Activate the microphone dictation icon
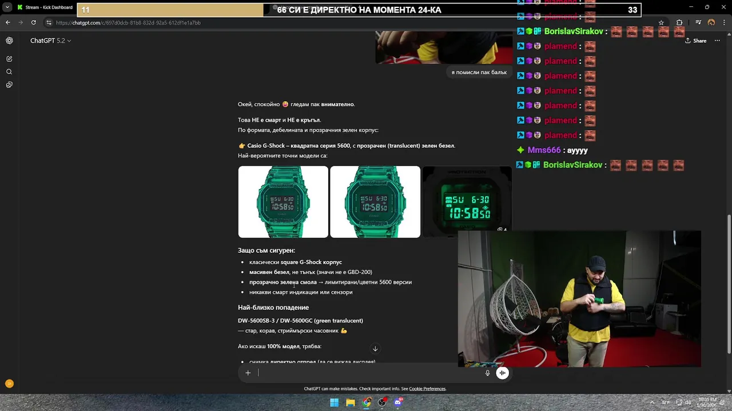This screenshot has width=732, height=411. pos(487,373)
